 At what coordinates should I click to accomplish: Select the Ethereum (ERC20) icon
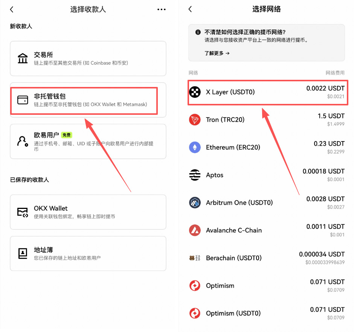(x=195, y=147)
